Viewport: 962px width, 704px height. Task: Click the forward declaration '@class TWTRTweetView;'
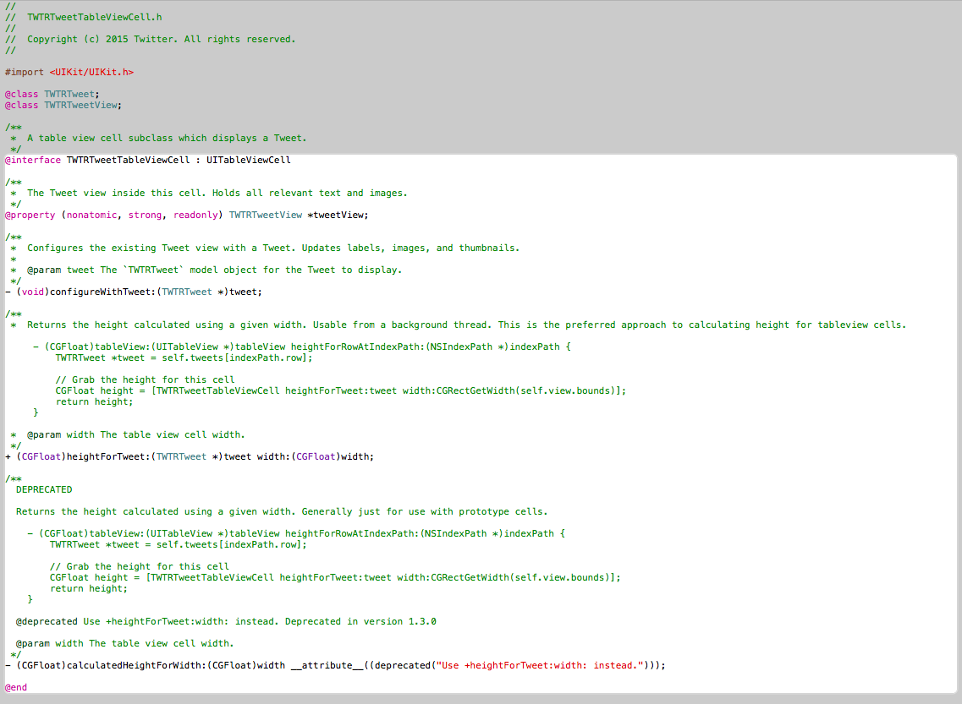click(x=63, y=106)
